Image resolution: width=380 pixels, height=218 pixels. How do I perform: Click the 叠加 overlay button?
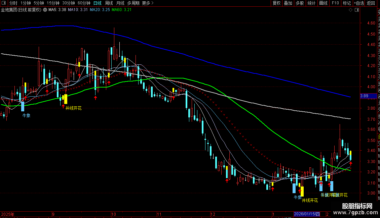point(288,3)
